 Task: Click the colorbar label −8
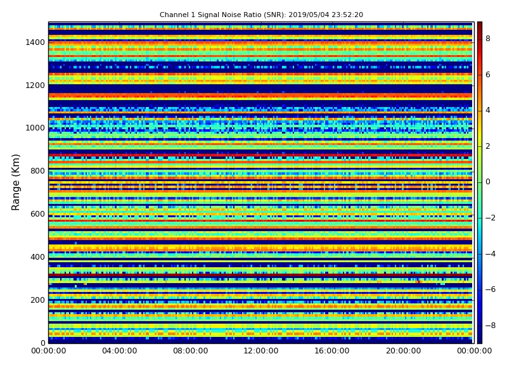coord(491,326)
